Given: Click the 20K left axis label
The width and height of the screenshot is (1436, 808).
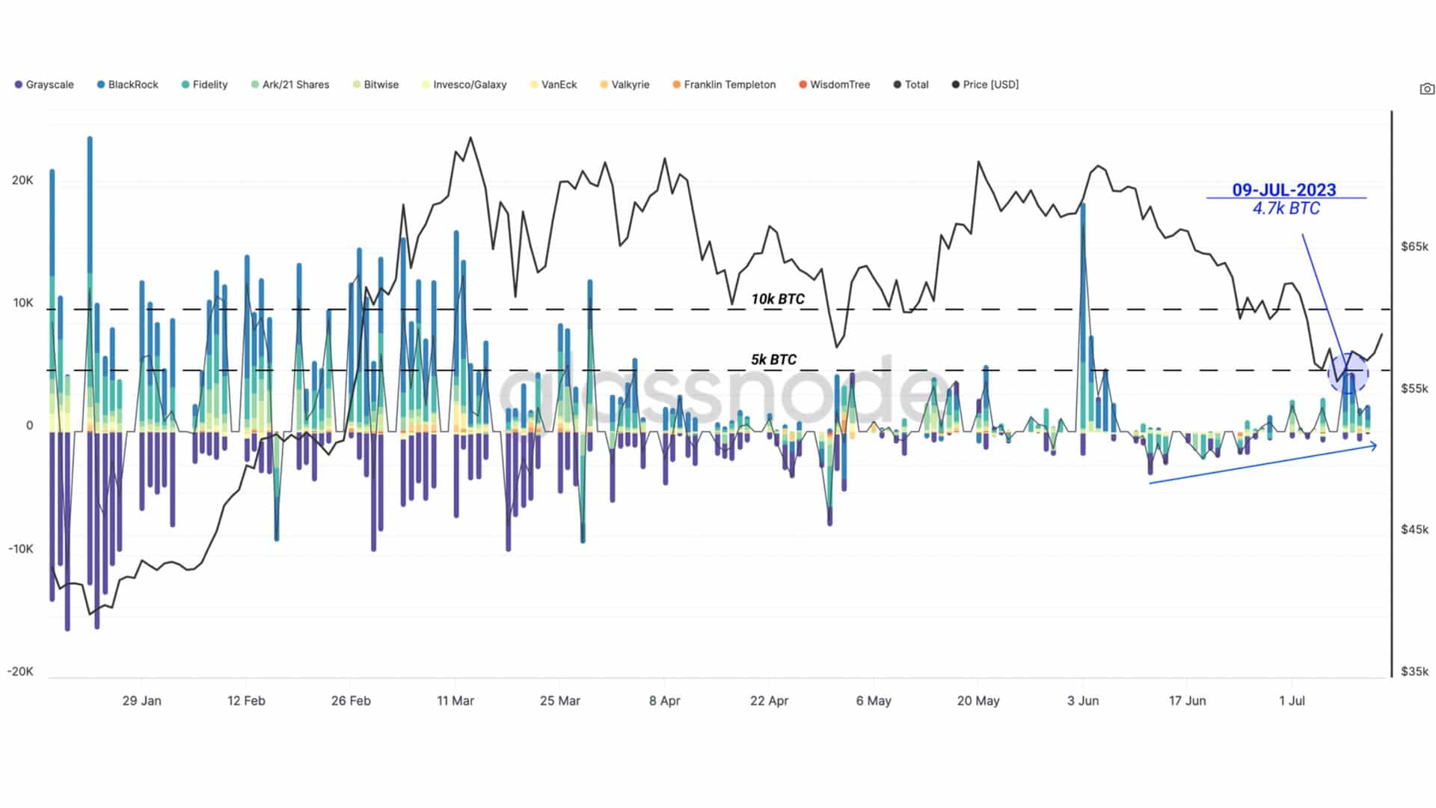Looking at the screenshot, I should (x=22, y=180).
